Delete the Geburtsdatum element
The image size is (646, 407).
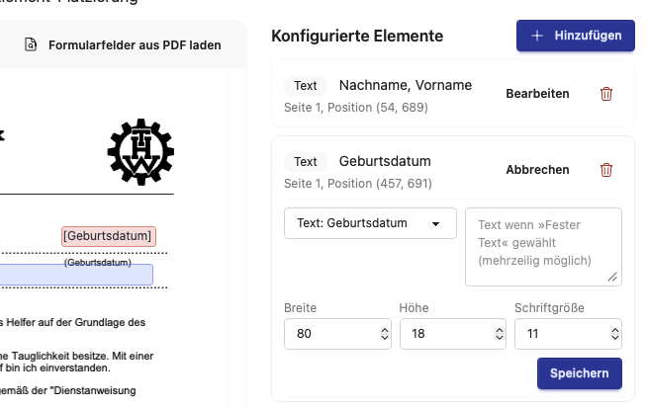[606, 170]
